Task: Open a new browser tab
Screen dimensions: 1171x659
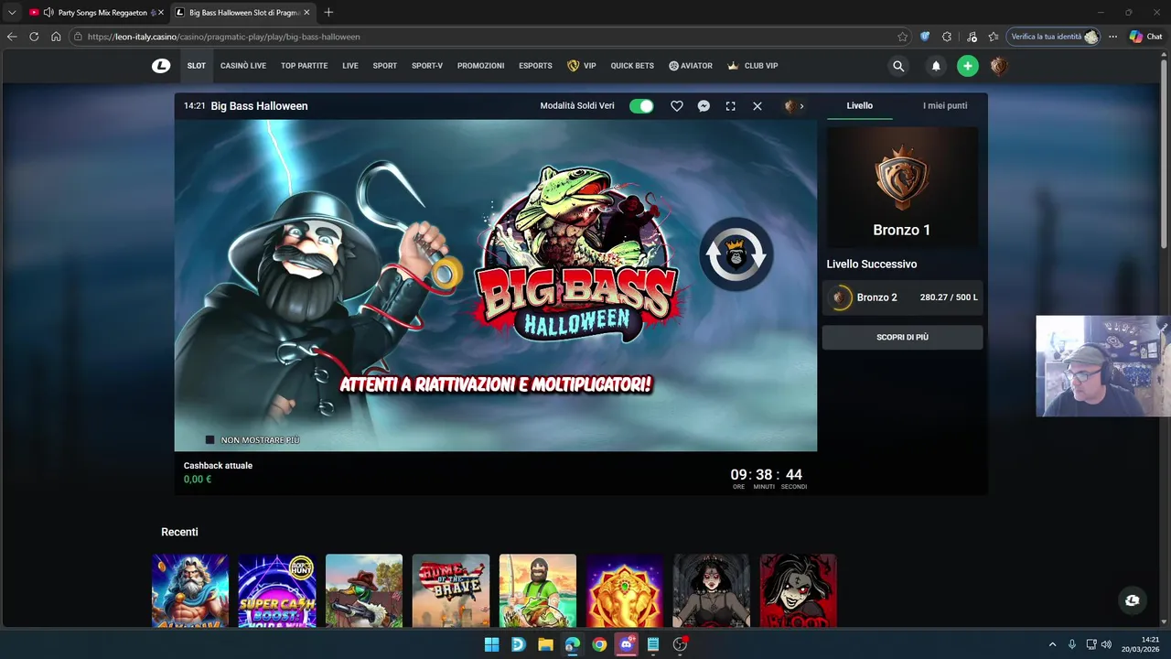Action: pyautogui.click(x=328, y=13)
